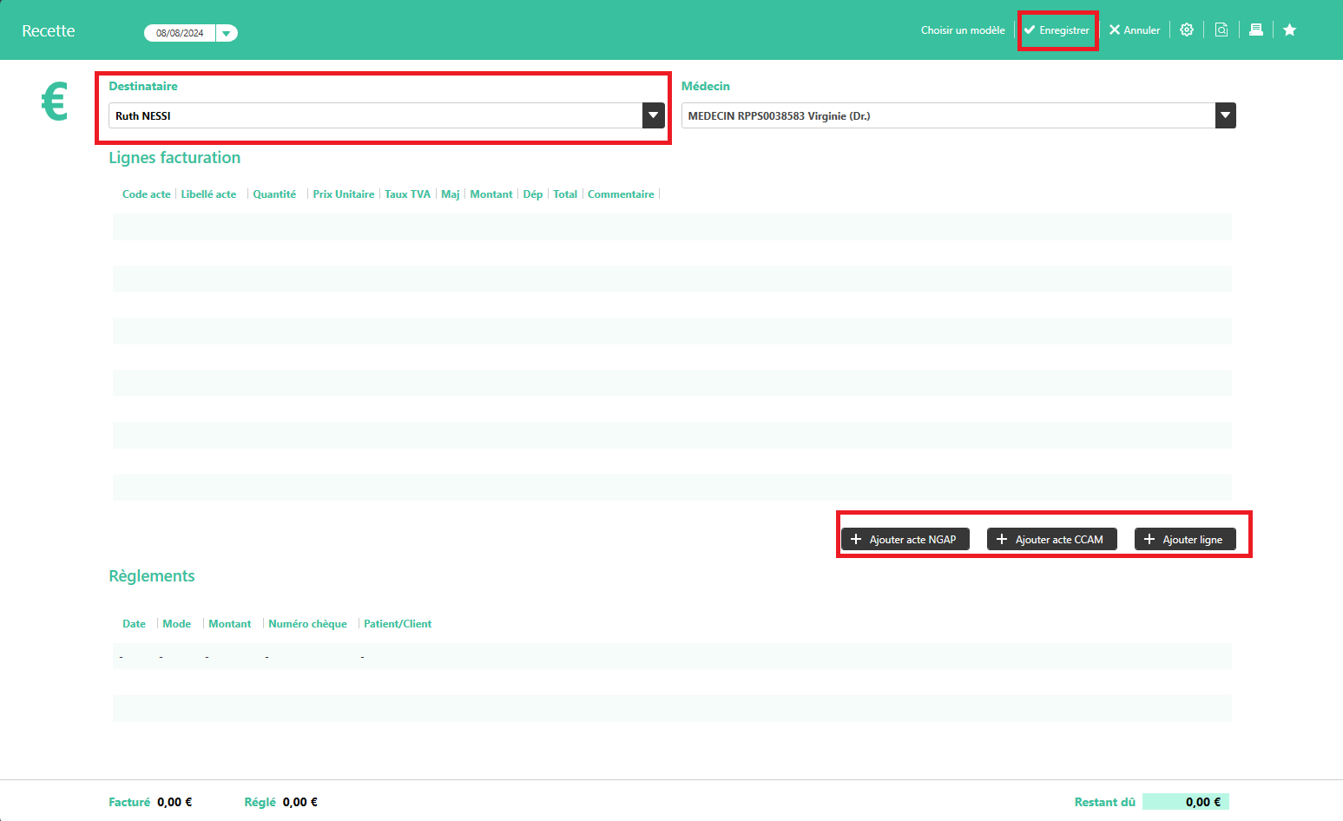The image size is (1343, 821).
Task: Click the Ruth NESSI recipient field
Action: [x=375, y=115]
